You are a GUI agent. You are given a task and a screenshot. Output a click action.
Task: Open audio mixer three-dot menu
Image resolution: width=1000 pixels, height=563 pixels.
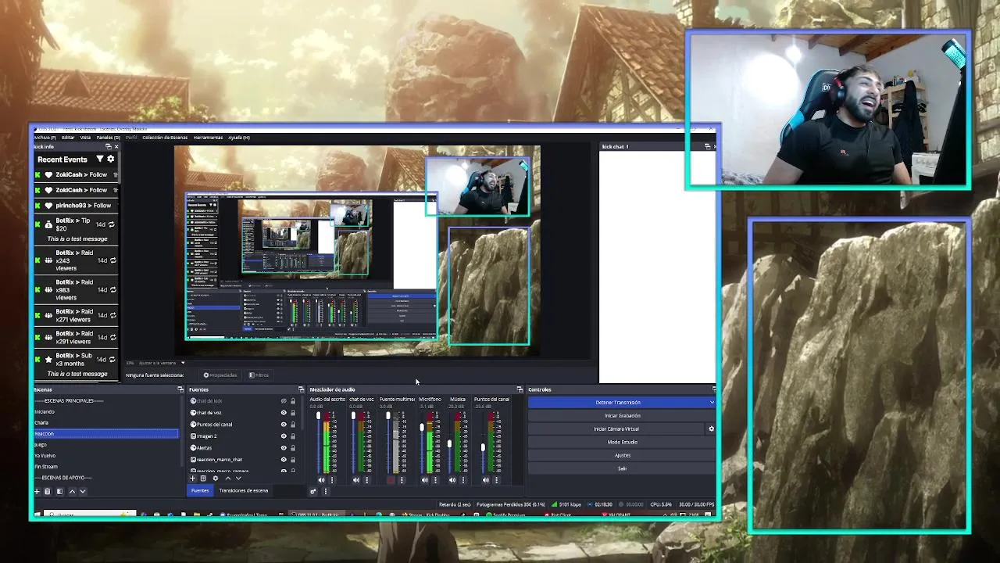[326, 491]
